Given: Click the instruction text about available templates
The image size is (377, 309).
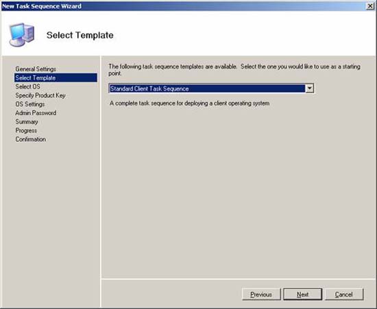Looking at the screenshot, I should (x=234, y=70).
